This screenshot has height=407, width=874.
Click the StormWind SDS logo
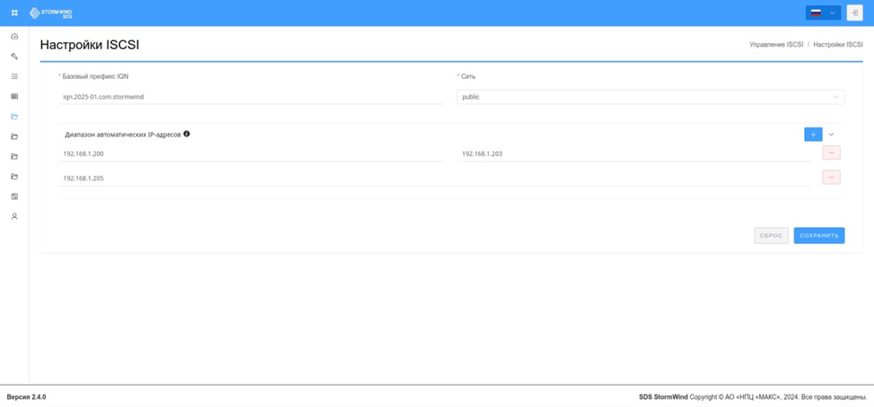pyautogui.click(x=51, y=13)
